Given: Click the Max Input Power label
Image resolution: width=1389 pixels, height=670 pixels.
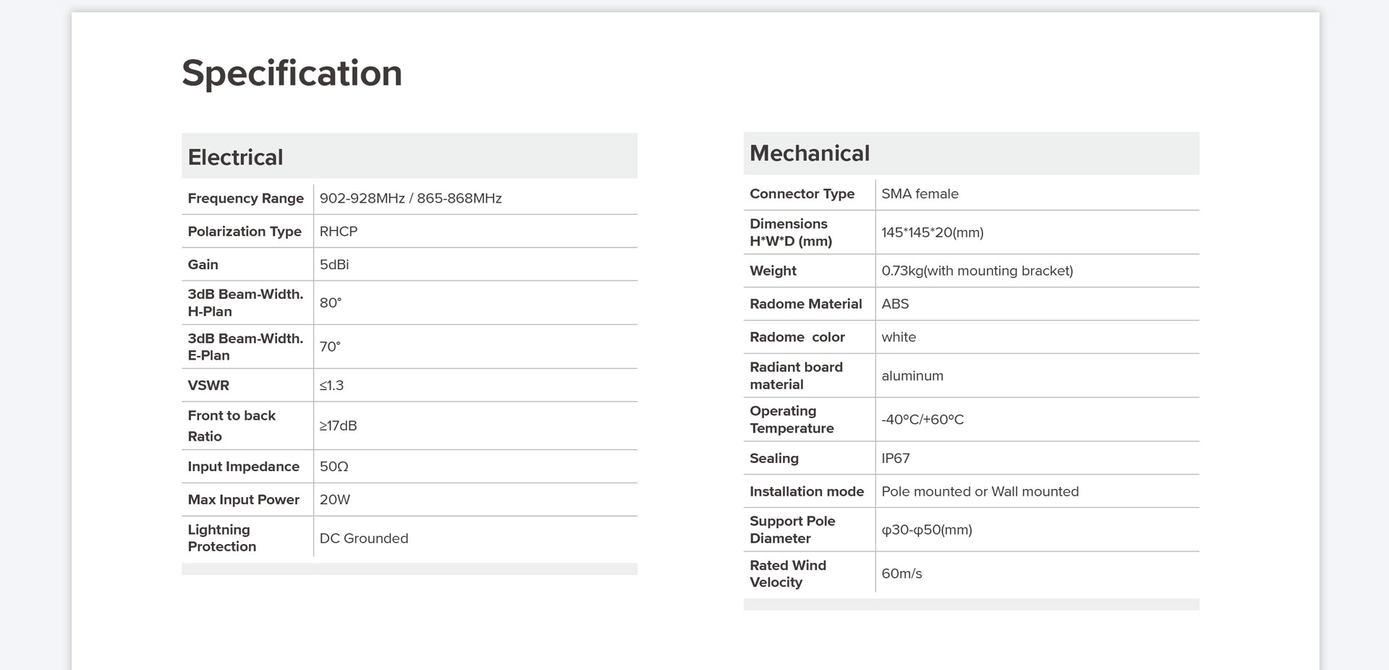Looking at the screenshot, I should point(243,500).
